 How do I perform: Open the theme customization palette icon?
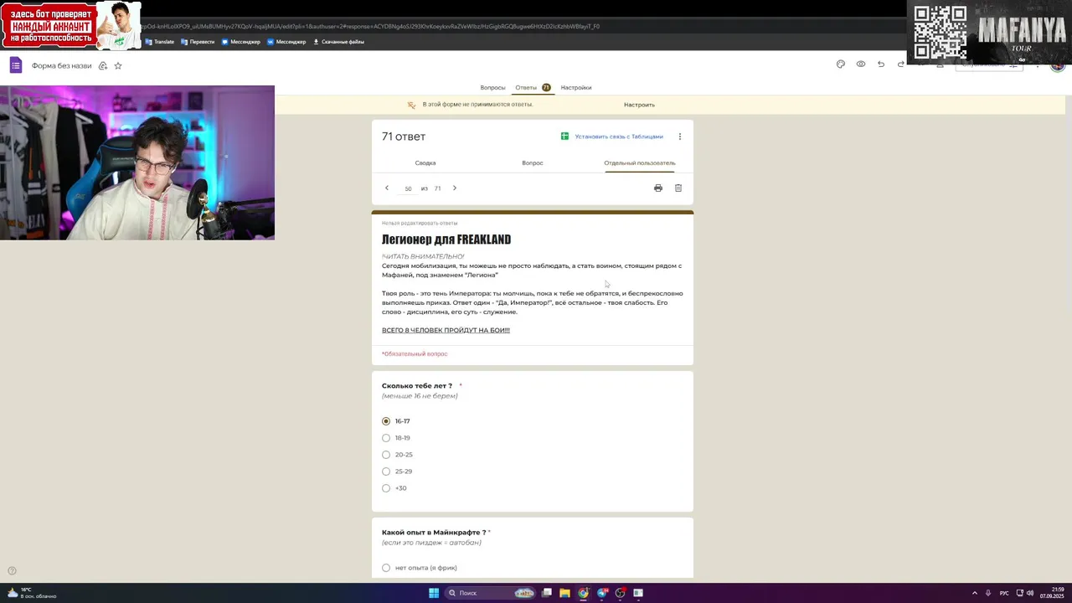pos(841,64)
